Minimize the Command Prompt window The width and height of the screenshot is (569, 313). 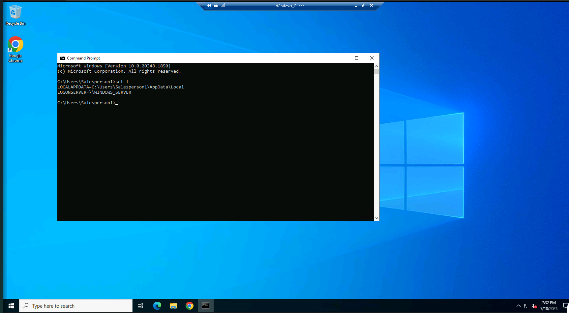click(x=342, y=58)
